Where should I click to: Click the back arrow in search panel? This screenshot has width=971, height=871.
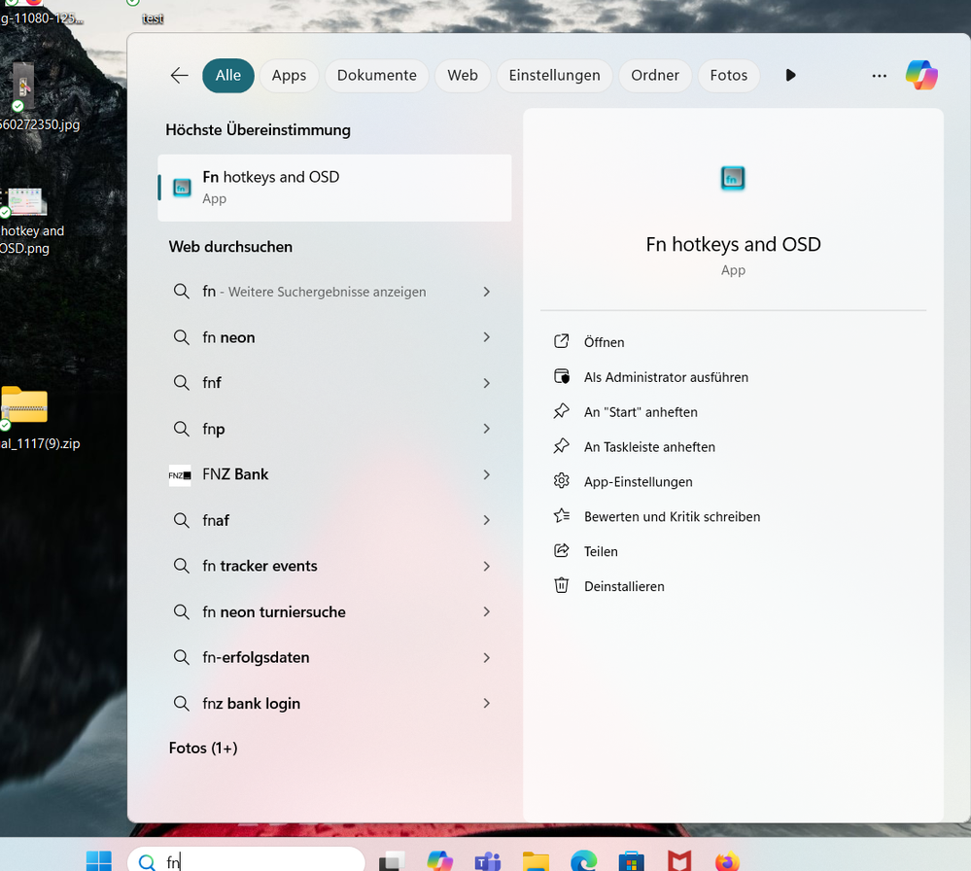pos(179,76)
